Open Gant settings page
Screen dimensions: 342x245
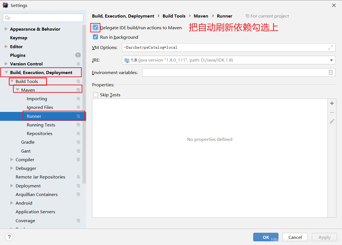click(x=26, y=151)
